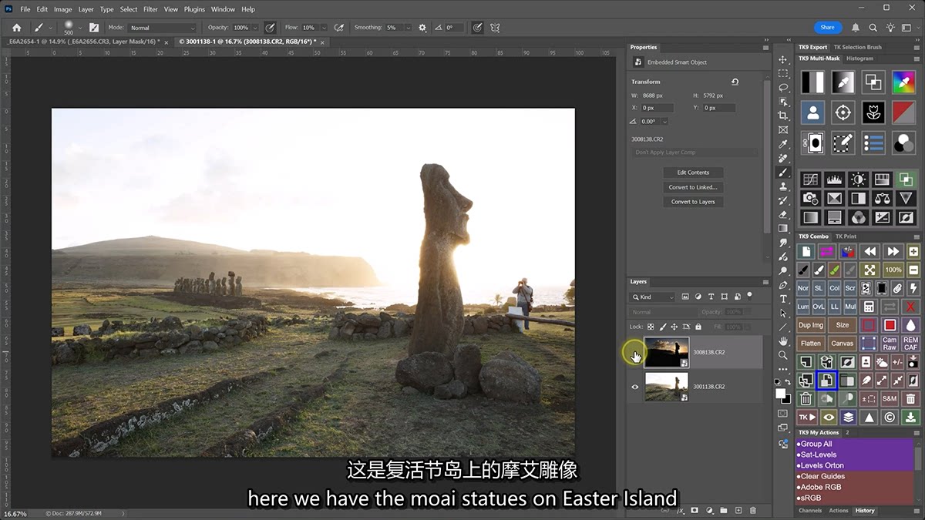Open the brush Mode dropdown

pyautogui.click(x=162, y=28)
